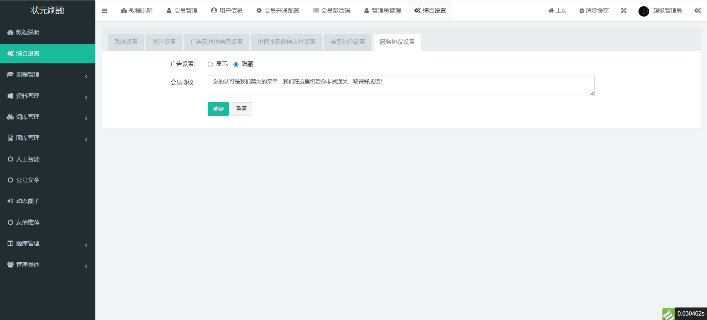The image size is (707, 320).
Task: Open 管理员管理 in the top navigation
Action: pyautogui.click(x=383, y=11)
